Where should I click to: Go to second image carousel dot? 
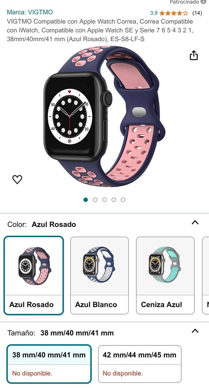(x=95, y=200)
